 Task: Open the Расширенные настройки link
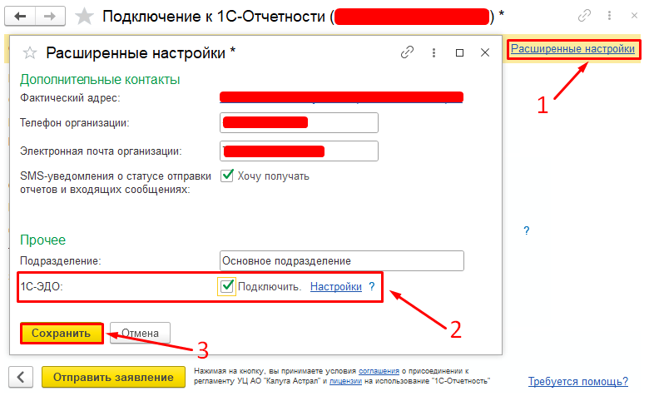coord(572,49)
